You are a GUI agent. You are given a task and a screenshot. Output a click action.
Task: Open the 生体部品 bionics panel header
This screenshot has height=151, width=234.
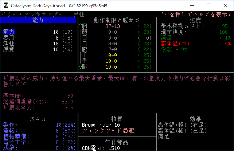point(117,142)
